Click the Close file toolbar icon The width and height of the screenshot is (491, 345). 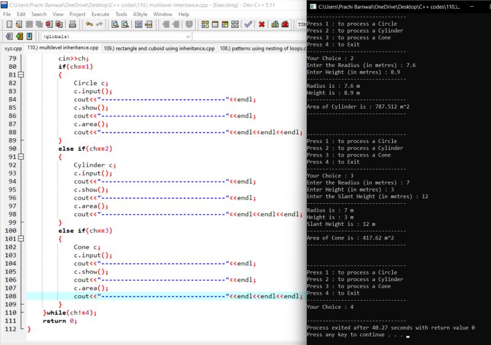(x=49, y=25)
